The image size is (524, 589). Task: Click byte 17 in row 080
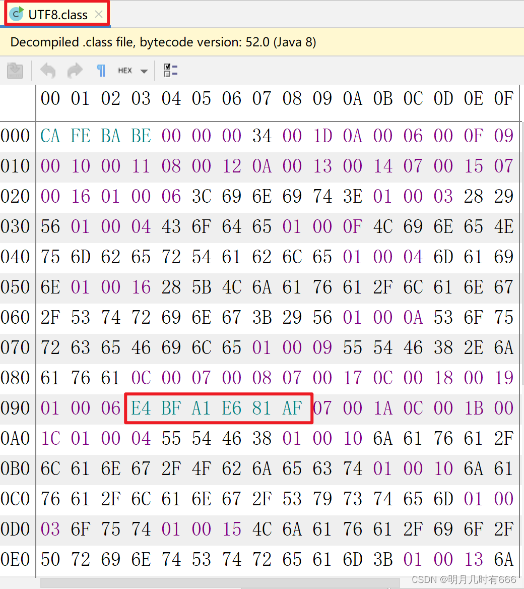click(x=353, y=378)
